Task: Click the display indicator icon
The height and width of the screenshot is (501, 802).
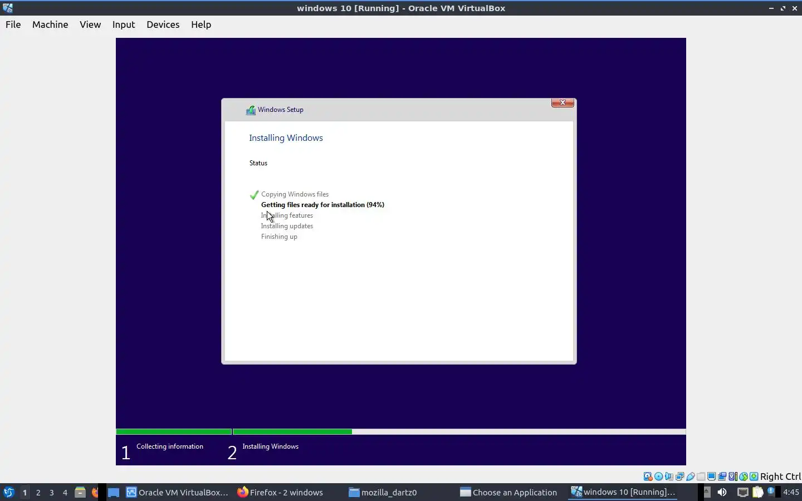Action: 712,477
